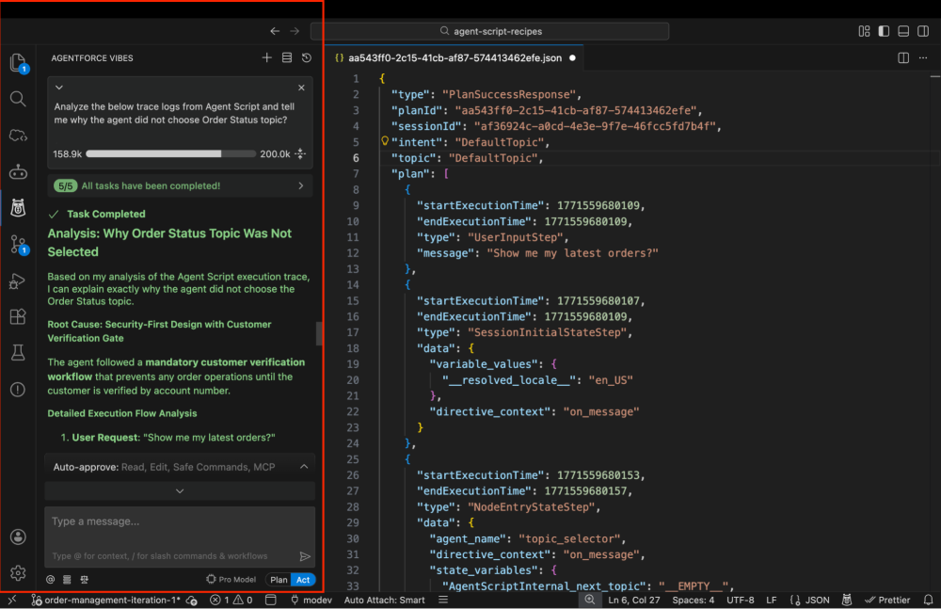Select the Agentforce Vibes shield icon

click(x=18, y=207)
